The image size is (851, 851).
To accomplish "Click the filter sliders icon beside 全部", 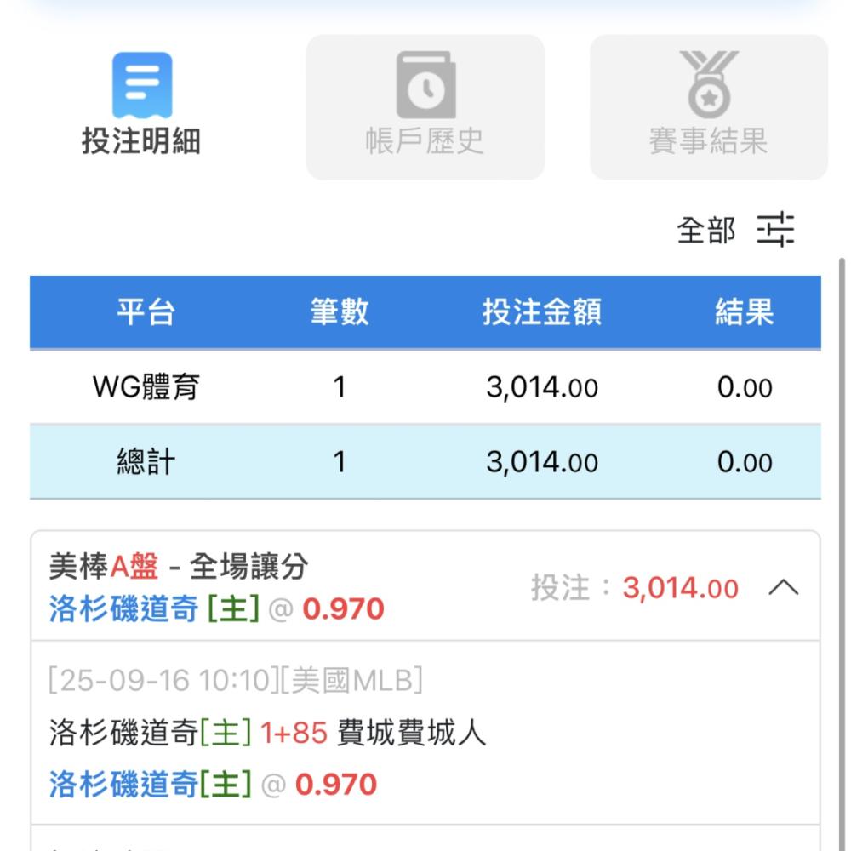I will pyautogui.click(x=775, y=229).
